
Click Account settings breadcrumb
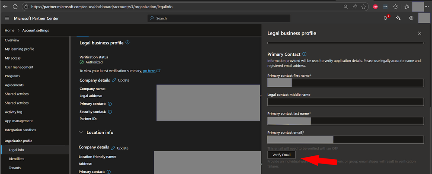35,31
